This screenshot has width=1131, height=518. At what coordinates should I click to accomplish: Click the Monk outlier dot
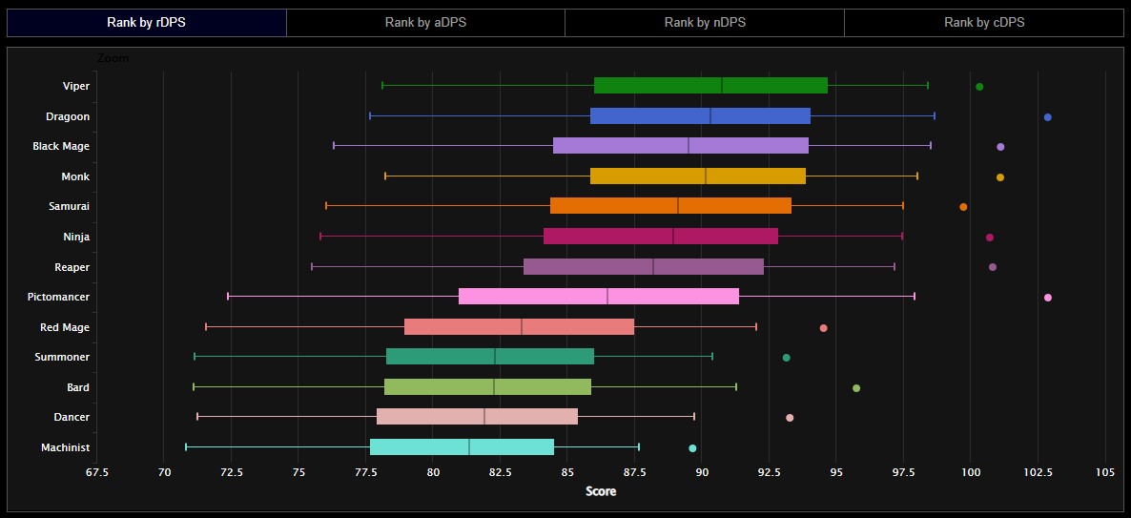coord(999,176)
